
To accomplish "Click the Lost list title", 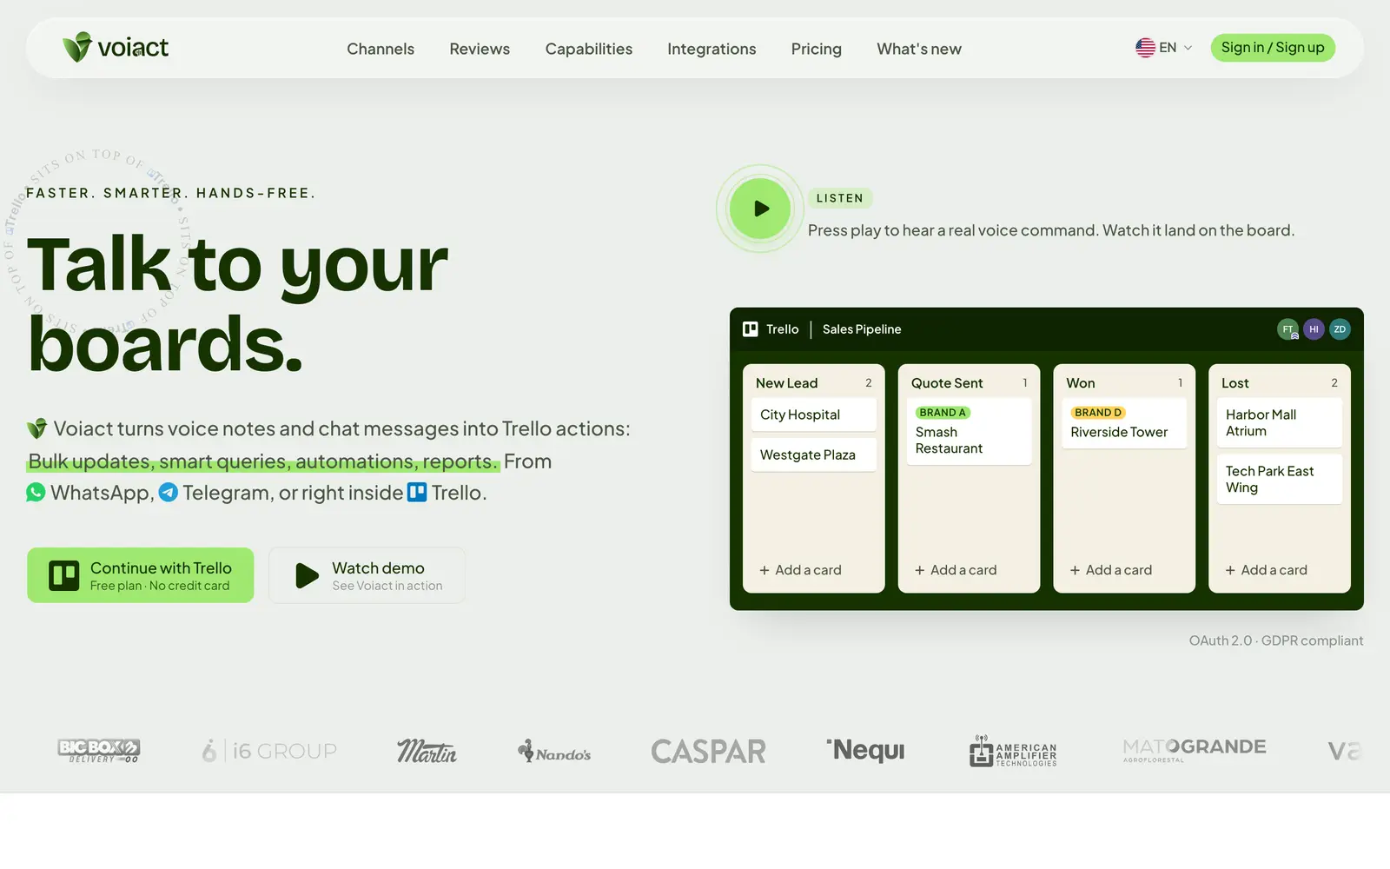I will [1235, 383].
